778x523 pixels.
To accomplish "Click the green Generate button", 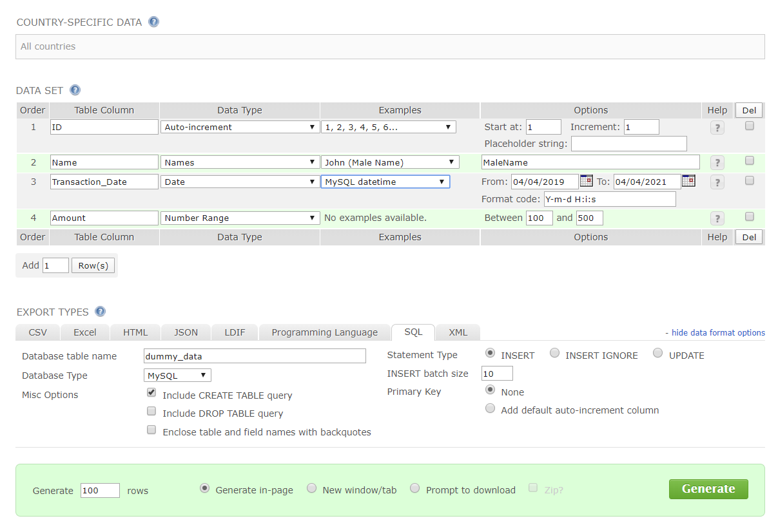I will tap(708, 489).
